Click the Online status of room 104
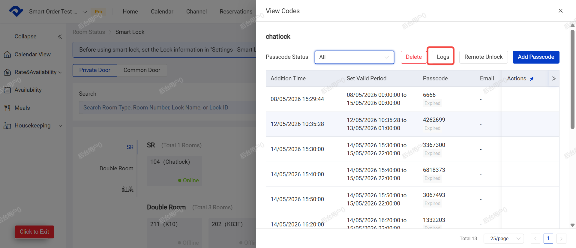Viewport: 576px width, 248px height. (x=188, y=181)
